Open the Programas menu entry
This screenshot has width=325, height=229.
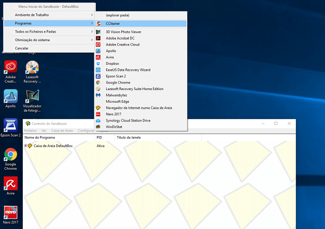pyautogui.click(x=49, y=23)
